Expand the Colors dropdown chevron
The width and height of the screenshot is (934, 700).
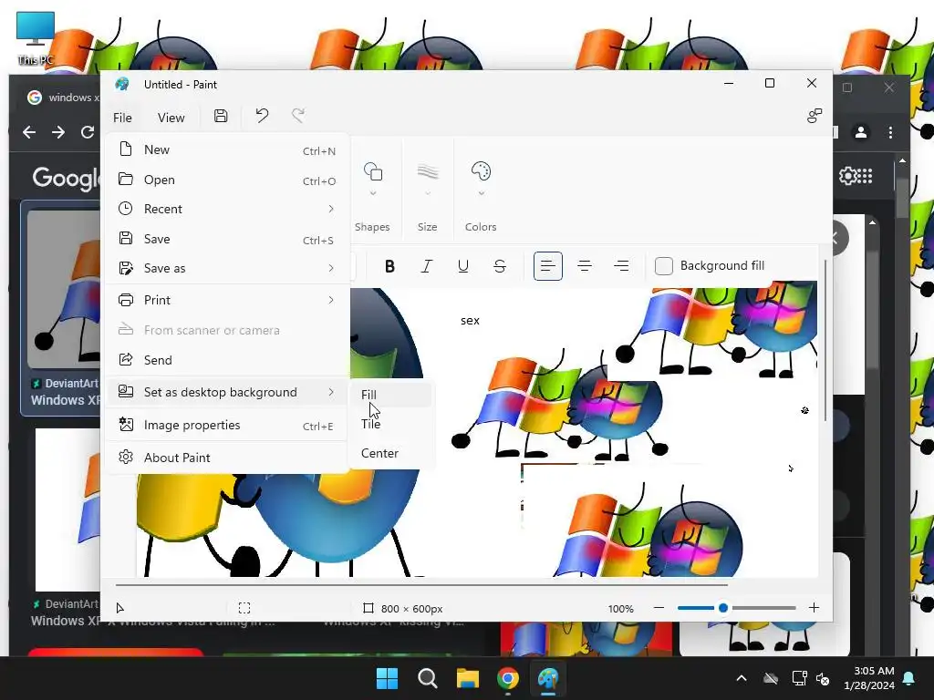tap(482, 193)
